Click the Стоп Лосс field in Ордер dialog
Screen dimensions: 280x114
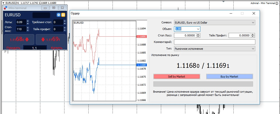coord(185,35)
